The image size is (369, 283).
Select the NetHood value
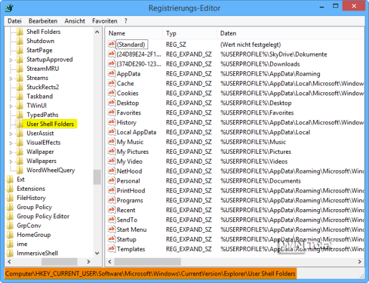pyautogui.click(x=129, y=171)
